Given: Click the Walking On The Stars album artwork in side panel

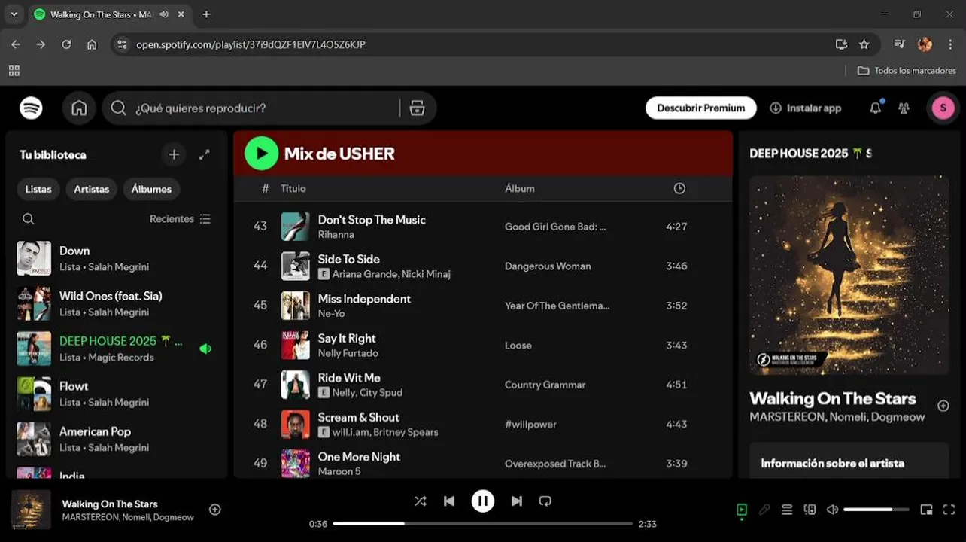Looking at the screenshot, I should (849, 276).
